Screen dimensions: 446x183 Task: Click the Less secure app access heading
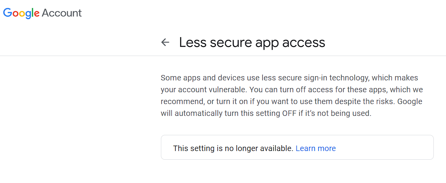pyautogui.click(x=252, y=42)
